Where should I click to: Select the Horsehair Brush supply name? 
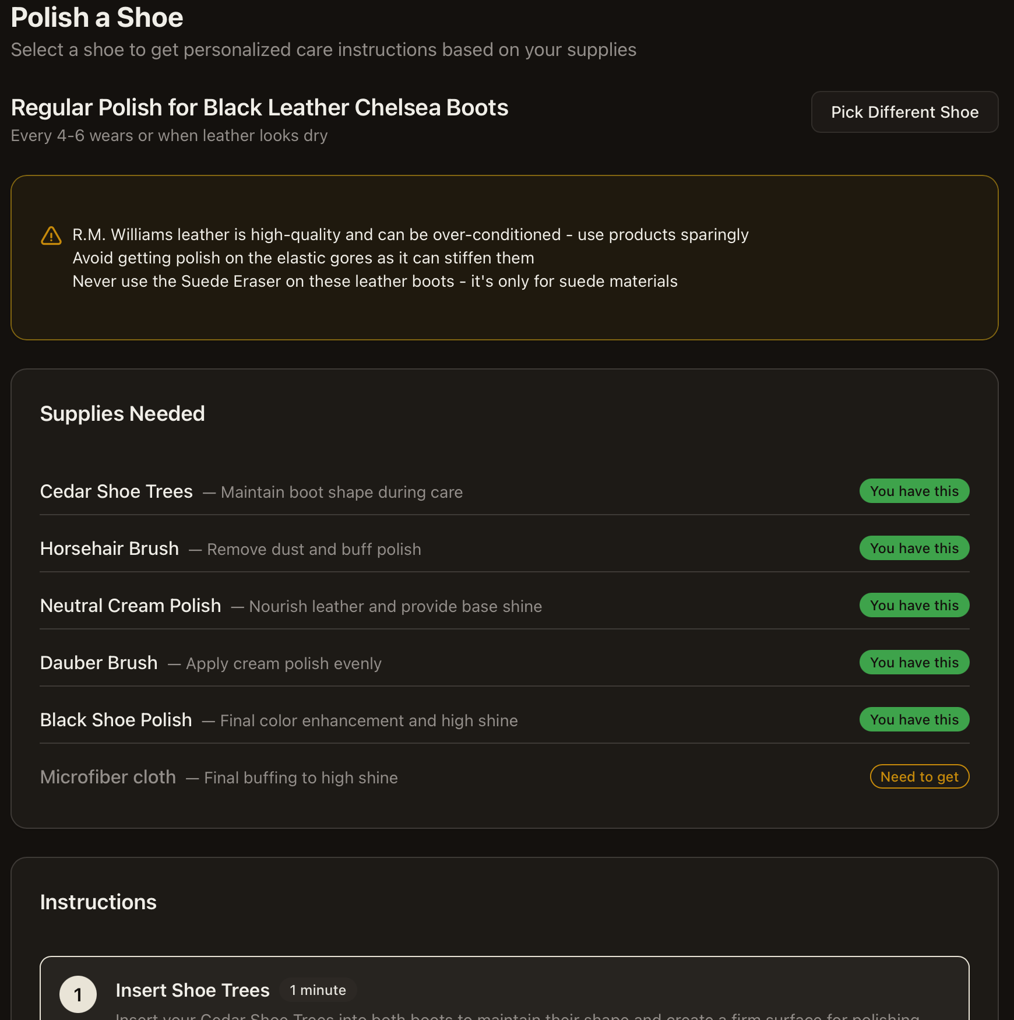point(110,548)
